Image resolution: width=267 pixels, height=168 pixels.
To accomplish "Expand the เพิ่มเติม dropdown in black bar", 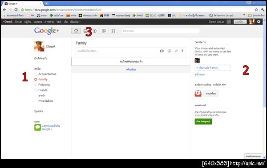I will (75, 22).
